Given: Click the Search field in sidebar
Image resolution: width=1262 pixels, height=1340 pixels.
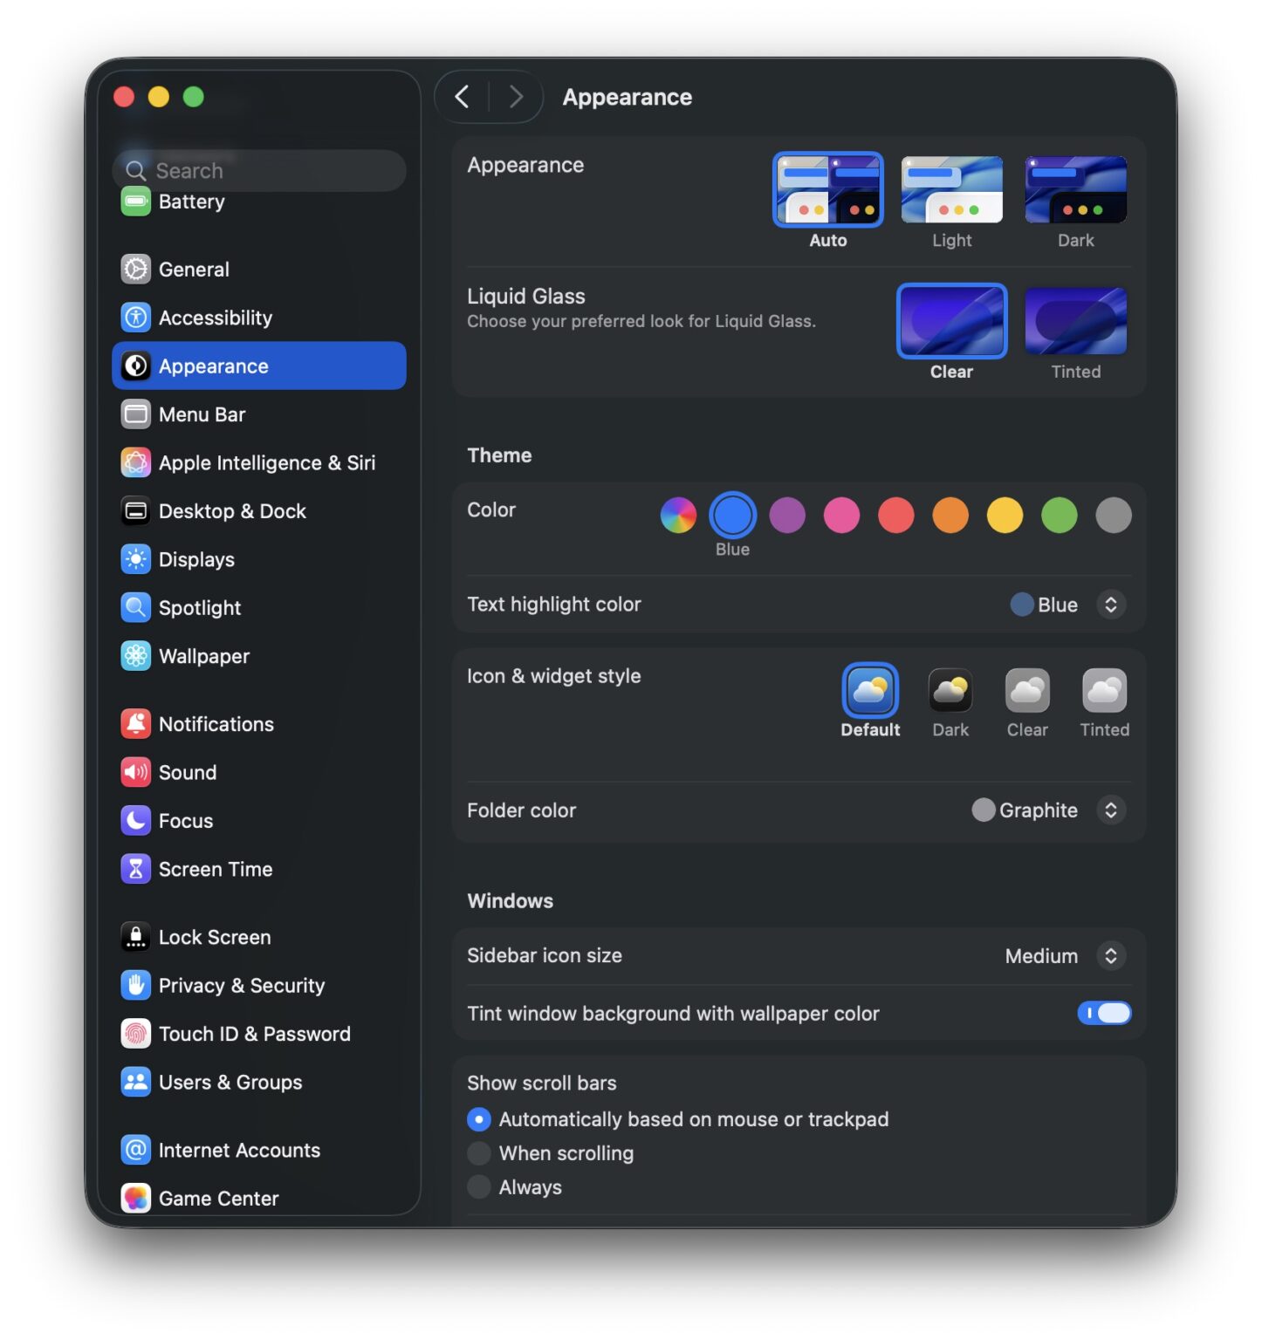Looking at the screenshot, I should 259,170.
